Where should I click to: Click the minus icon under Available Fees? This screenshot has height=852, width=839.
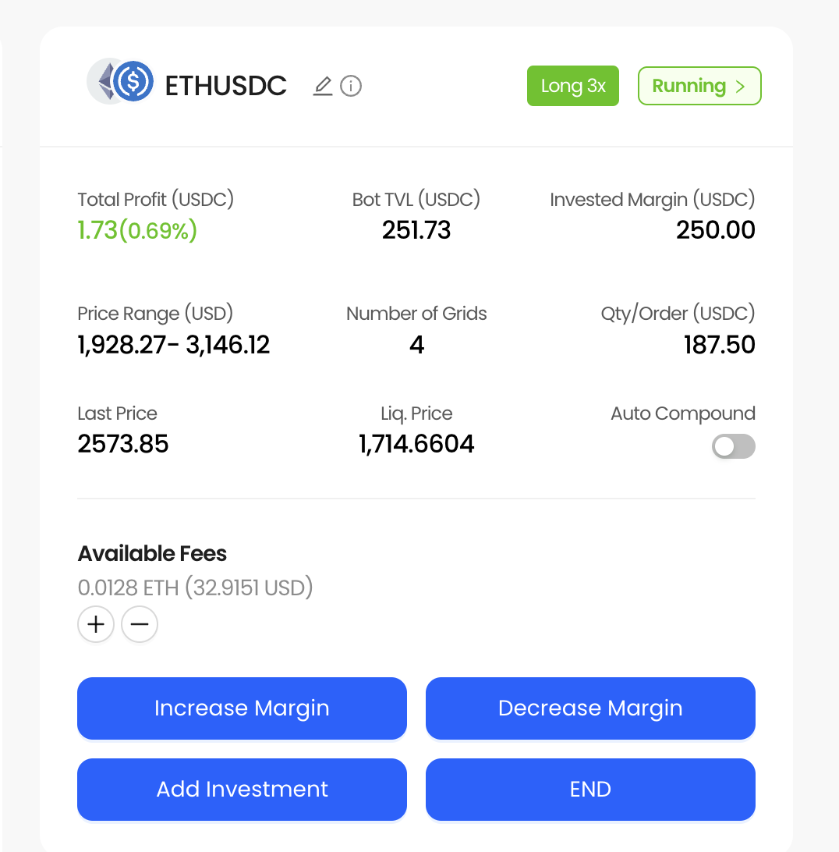[139, 624]
